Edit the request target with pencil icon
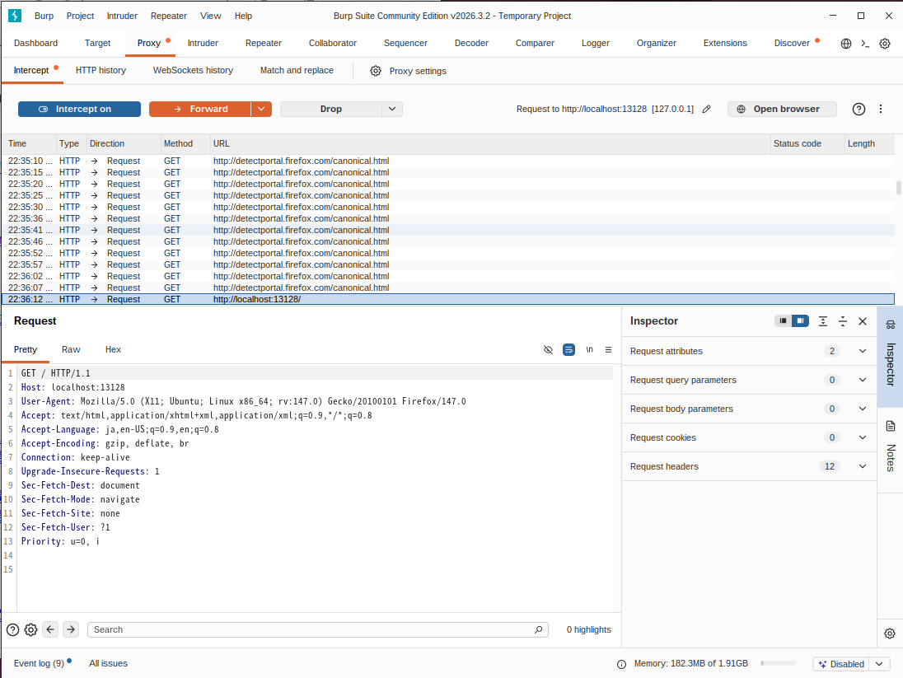 coord(707,109)
